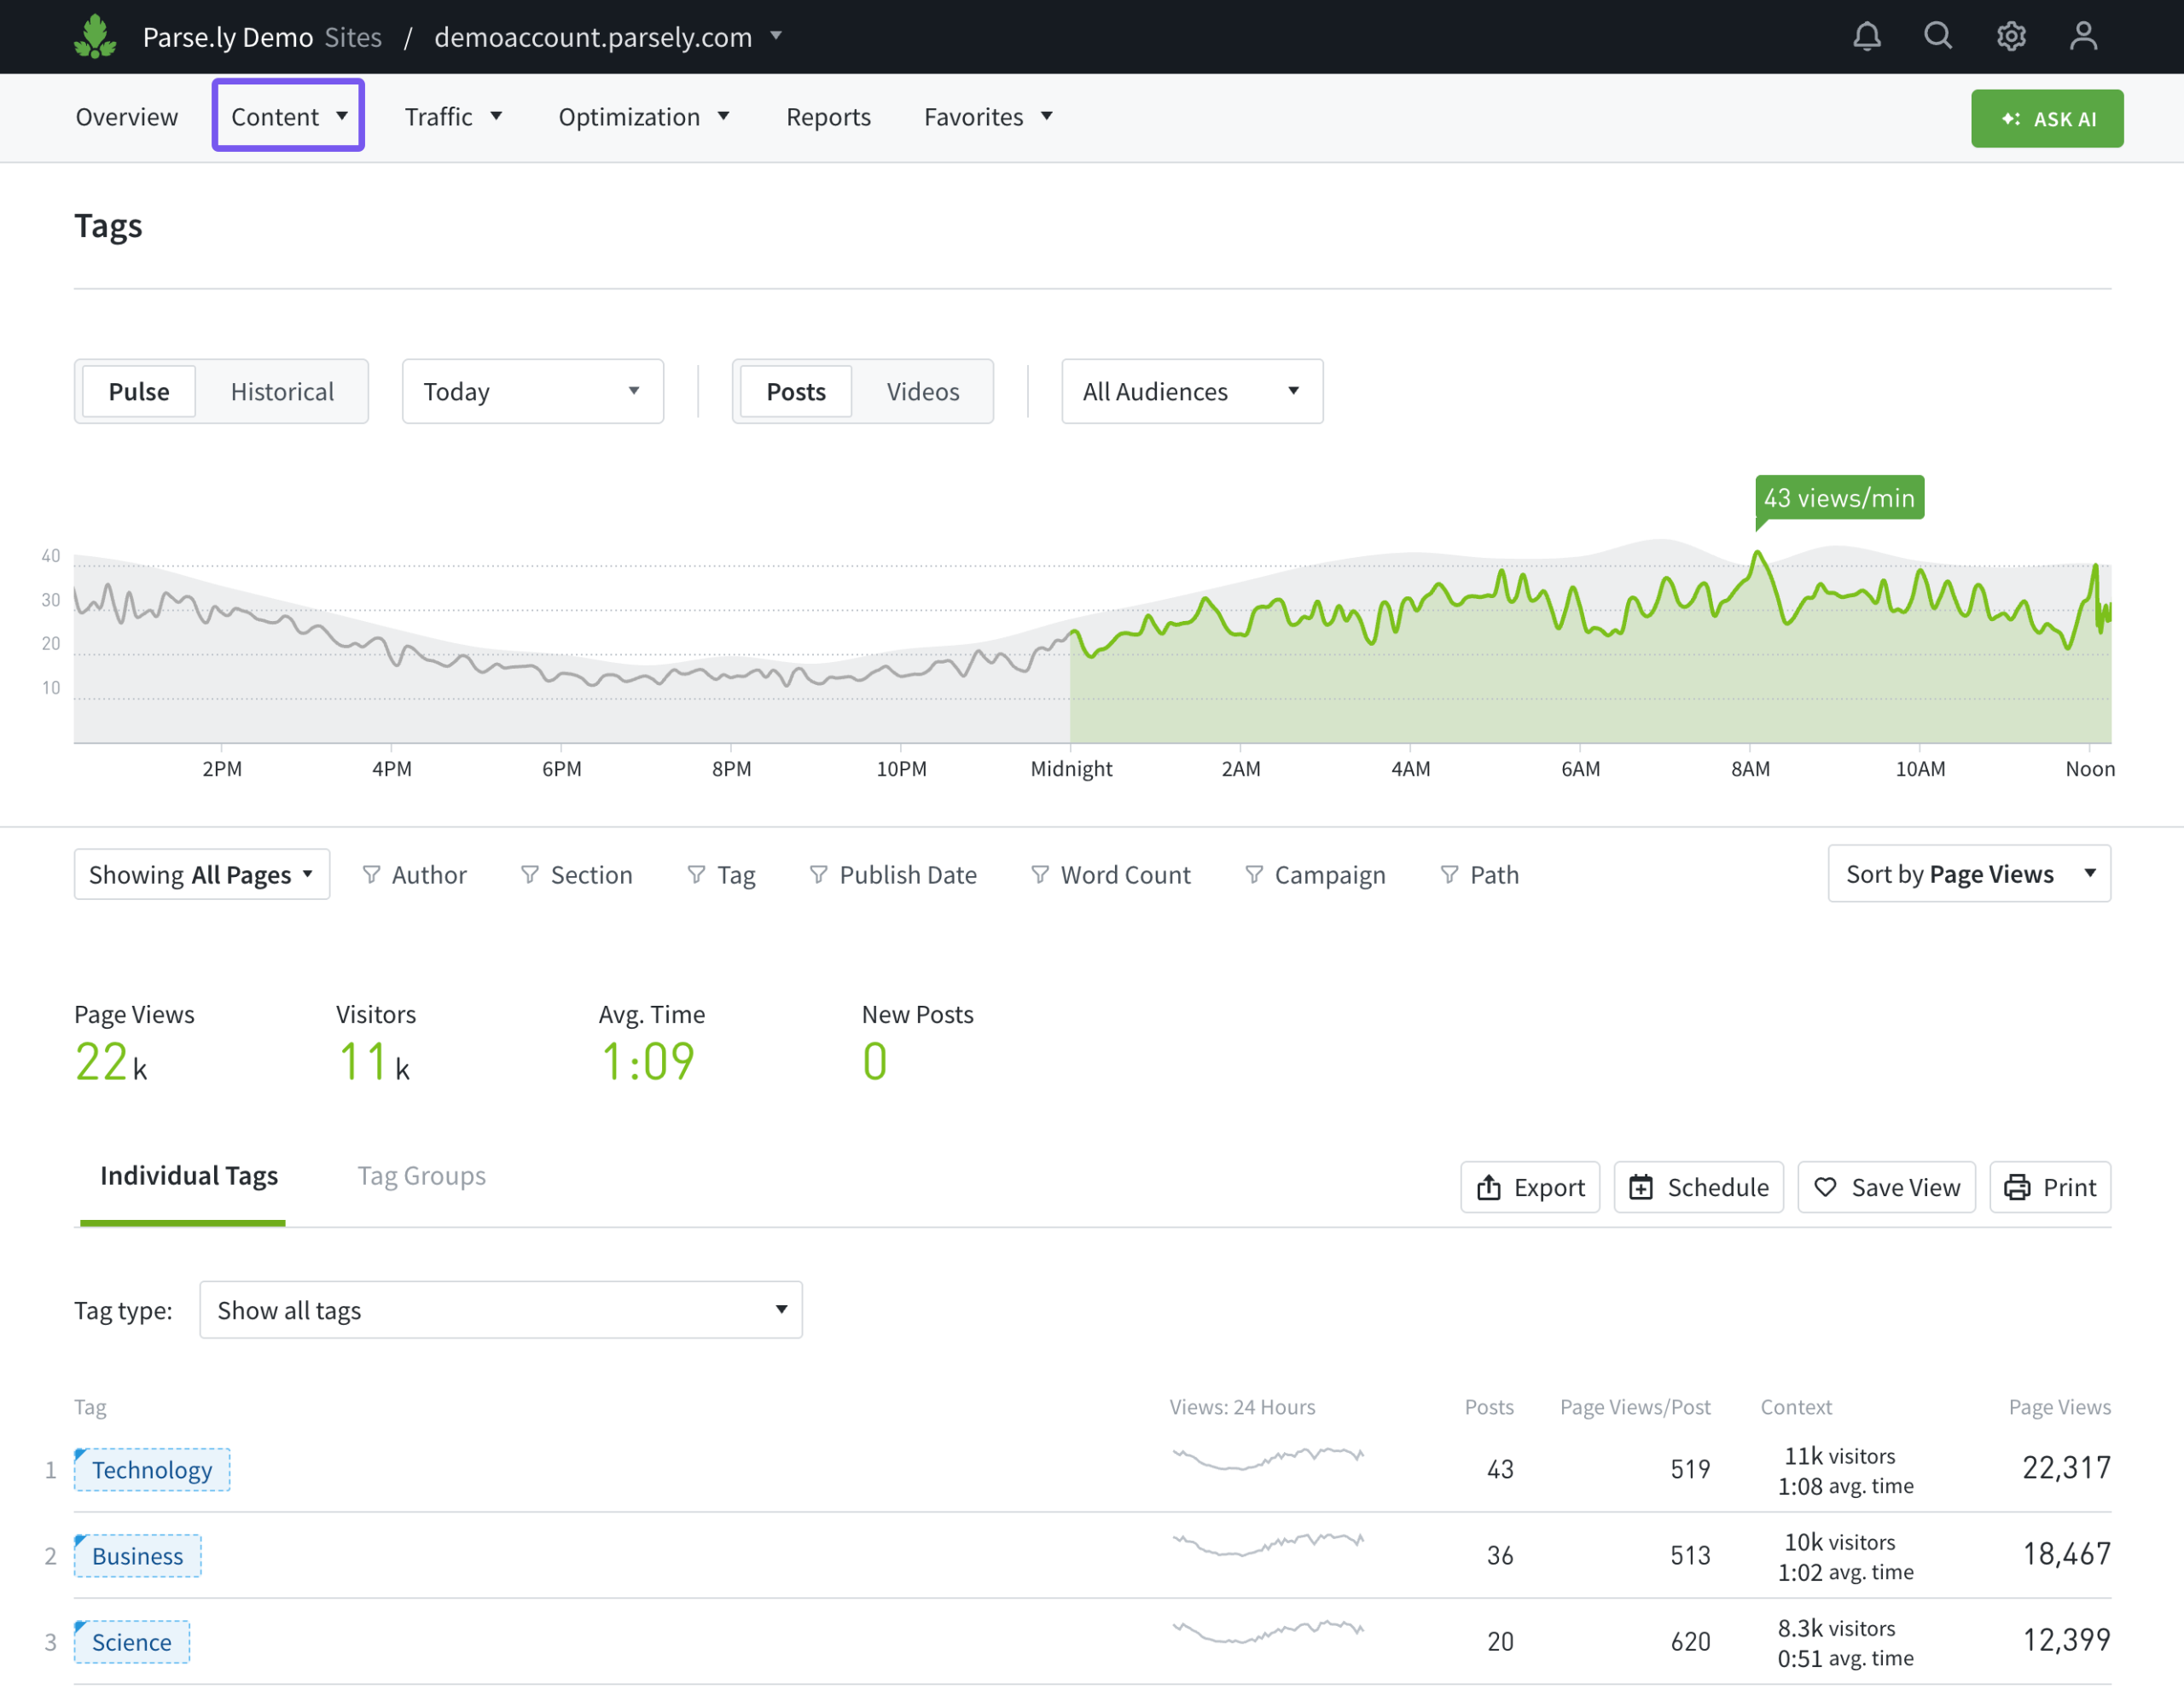Open the Today date range dropdown
The height and width of the screenshot is (1690, 2184).
(x=532, y=391)
